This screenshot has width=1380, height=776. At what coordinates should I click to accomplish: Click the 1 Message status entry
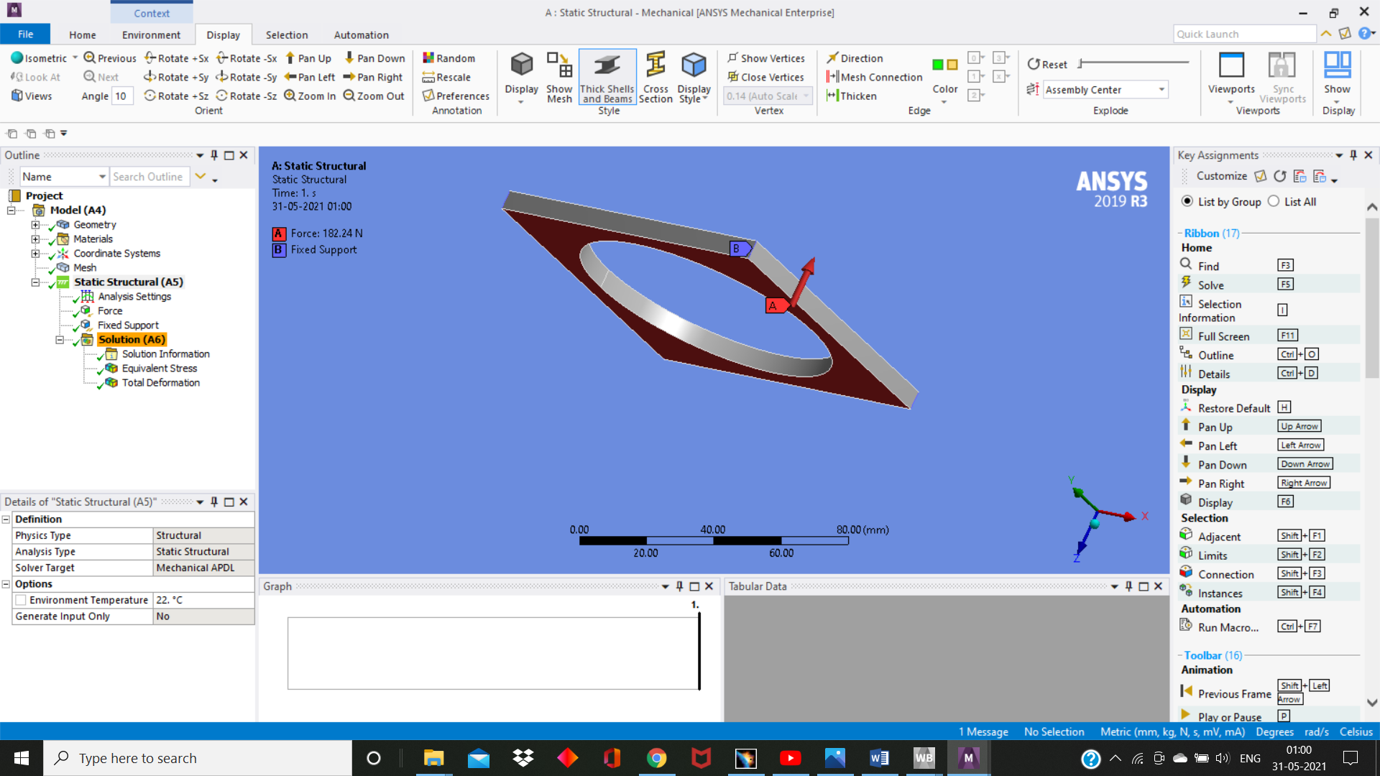(x=983, y=731)
